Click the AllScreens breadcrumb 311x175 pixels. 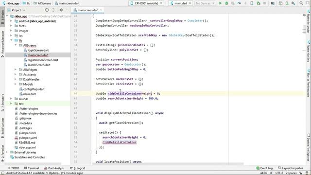42,3
